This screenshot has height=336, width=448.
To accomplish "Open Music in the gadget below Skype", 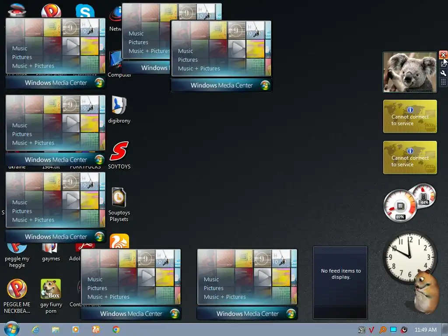I will (20, 48).
